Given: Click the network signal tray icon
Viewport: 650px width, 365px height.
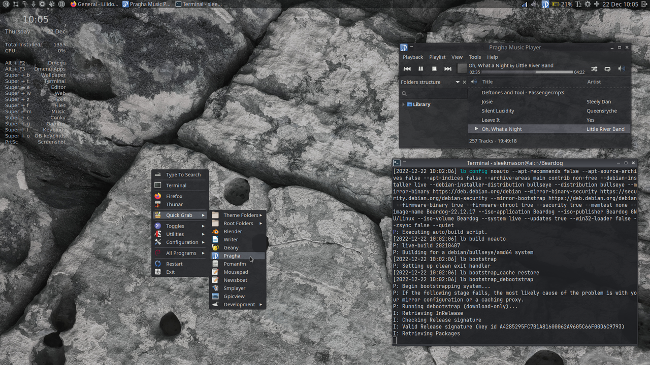Looking at the screenshot, I should click(x=525, y=4).
